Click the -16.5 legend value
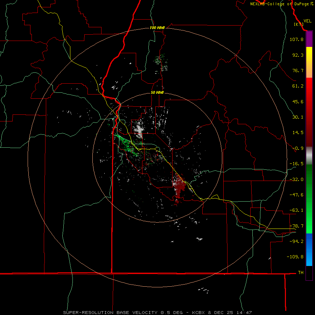 coord(296,164)
